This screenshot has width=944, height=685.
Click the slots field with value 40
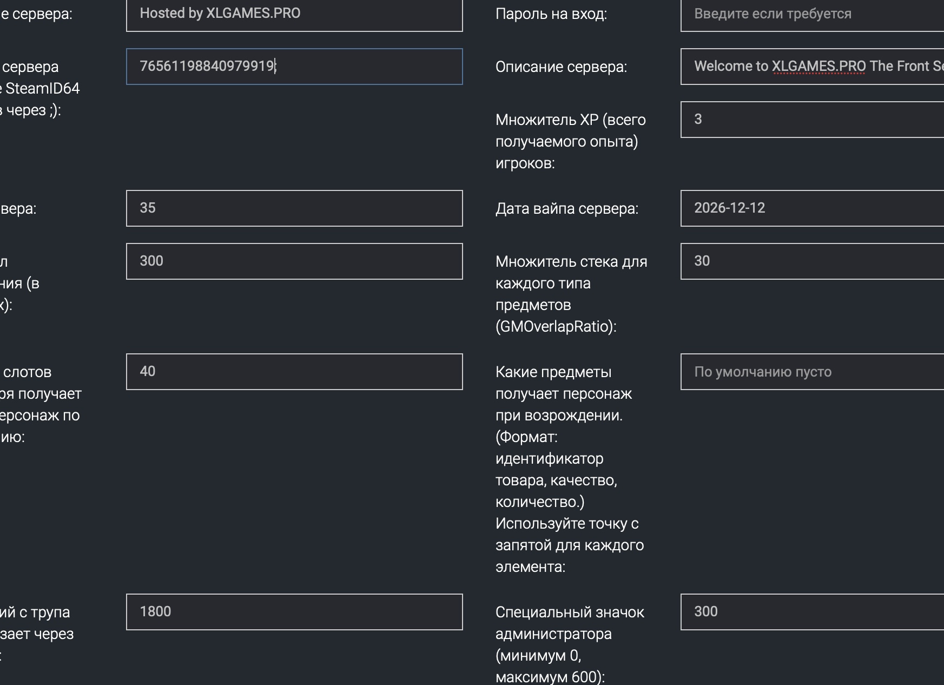(294, 372)
